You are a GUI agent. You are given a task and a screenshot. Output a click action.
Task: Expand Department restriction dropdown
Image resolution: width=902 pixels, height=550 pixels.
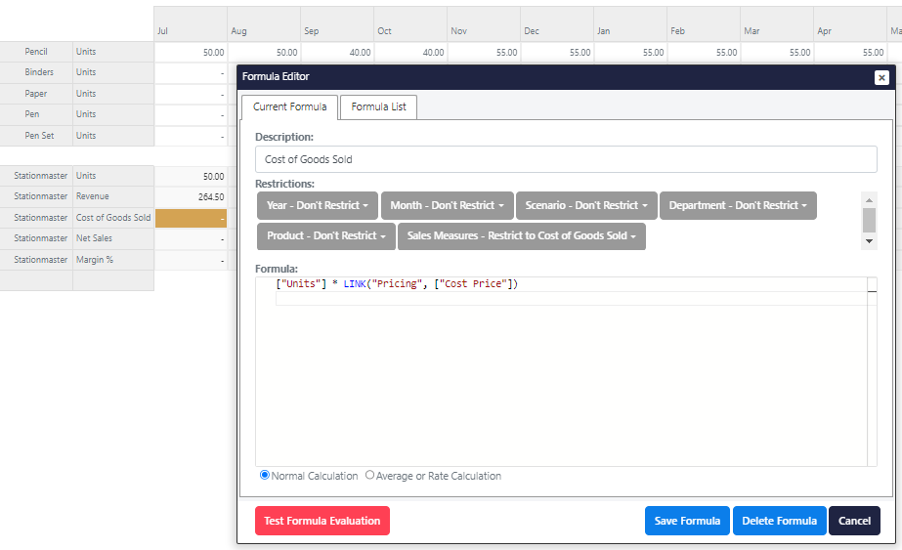pyautogui.click(x=737, y=206)
